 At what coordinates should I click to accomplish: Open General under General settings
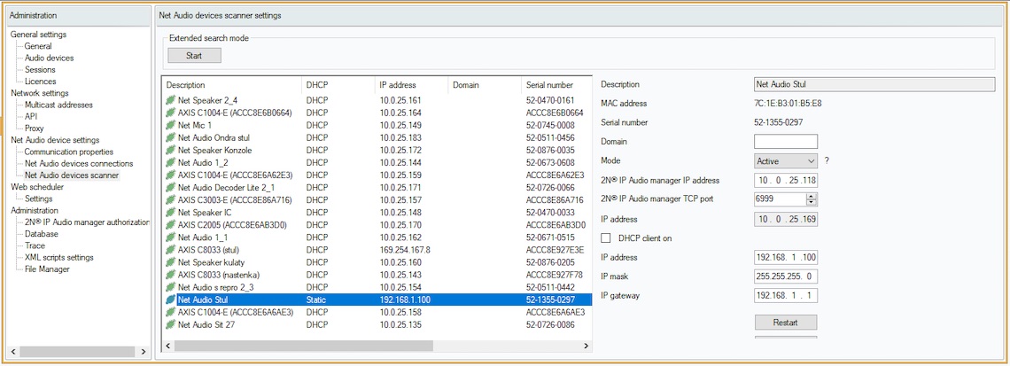tap(39, 46)
